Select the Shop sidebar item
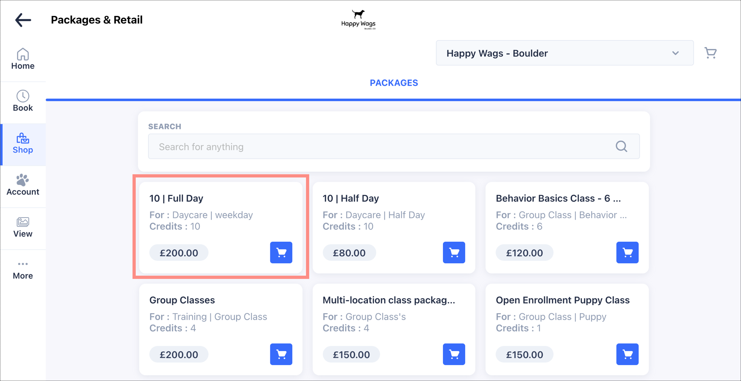 (x=23, y=144)
